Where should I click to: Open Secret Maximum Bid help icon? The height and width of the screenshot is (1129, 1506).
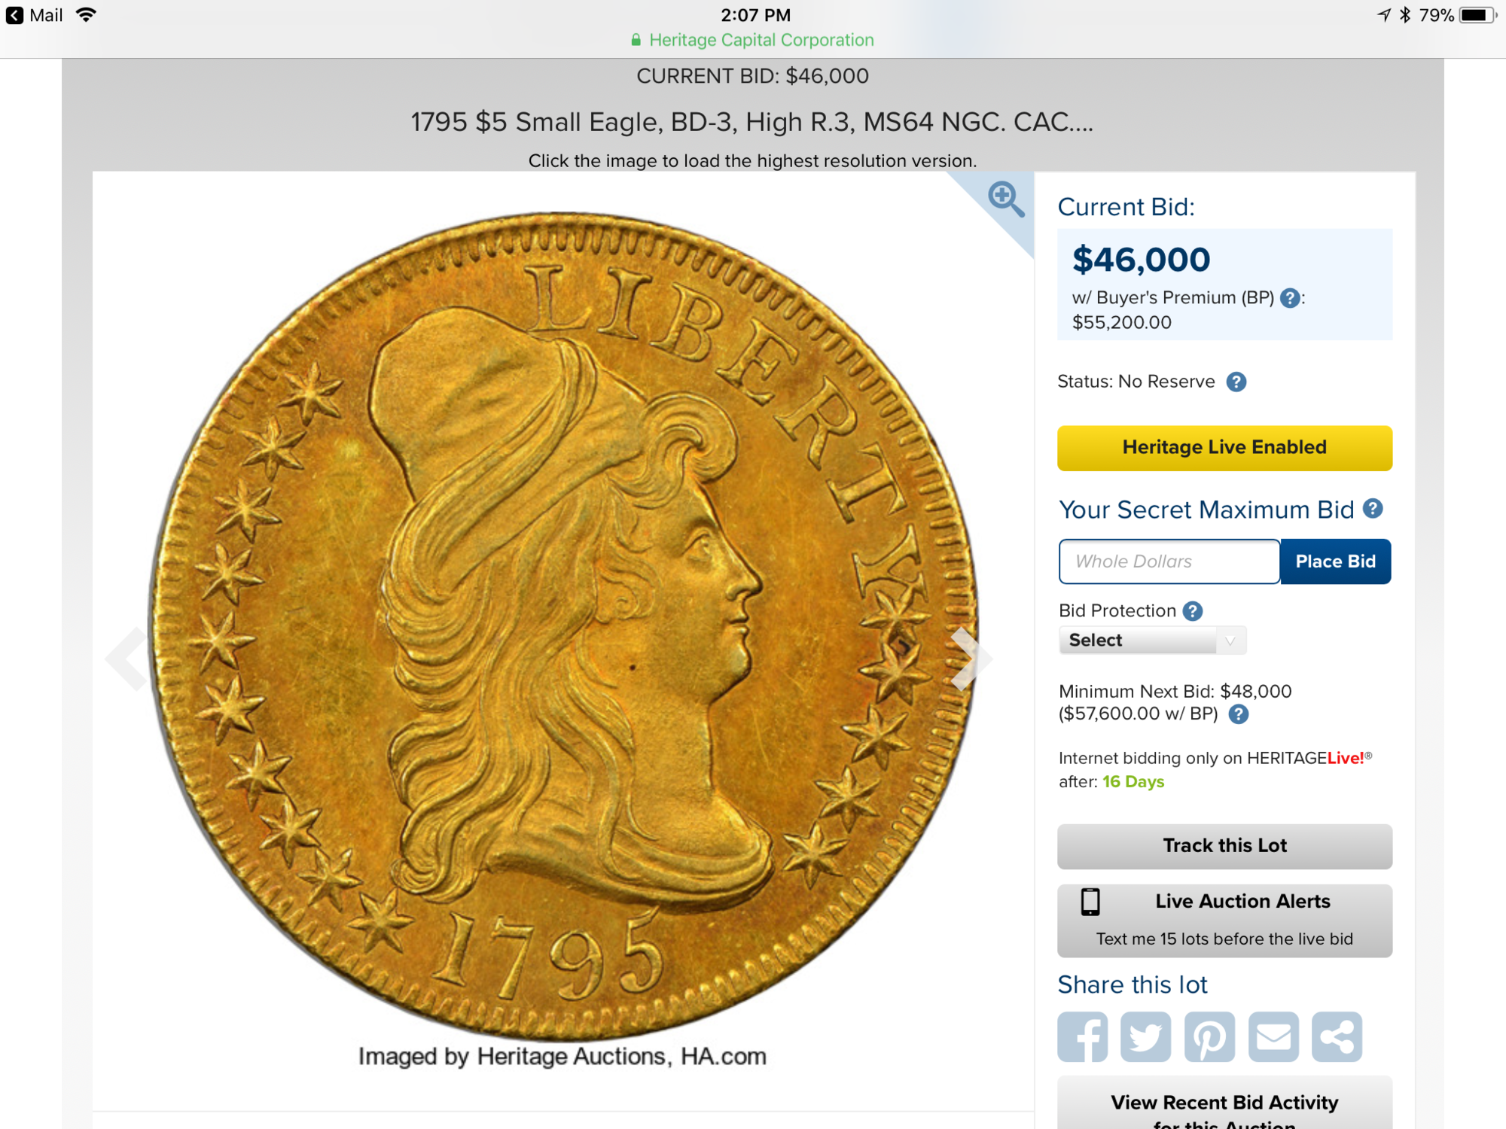[1373, 509]
